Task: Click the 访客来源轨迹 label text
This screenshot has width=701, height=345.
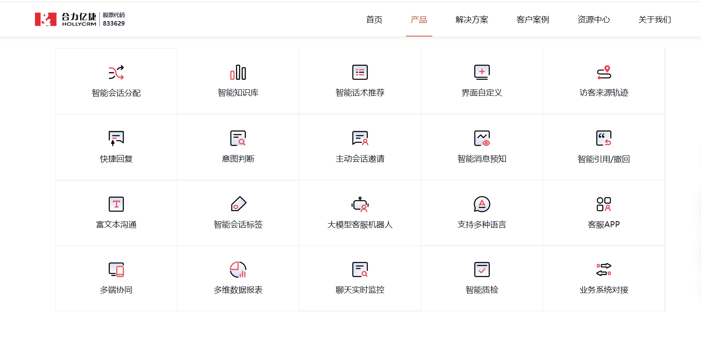Action: coord(604,93)
